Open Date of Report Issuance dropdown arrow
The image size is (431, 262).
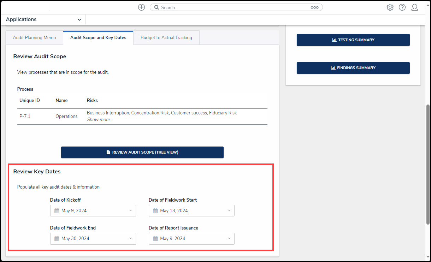[x=229, y=238]
